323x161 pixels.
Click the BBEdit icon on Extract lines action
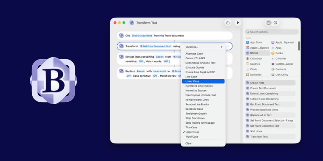121,57
